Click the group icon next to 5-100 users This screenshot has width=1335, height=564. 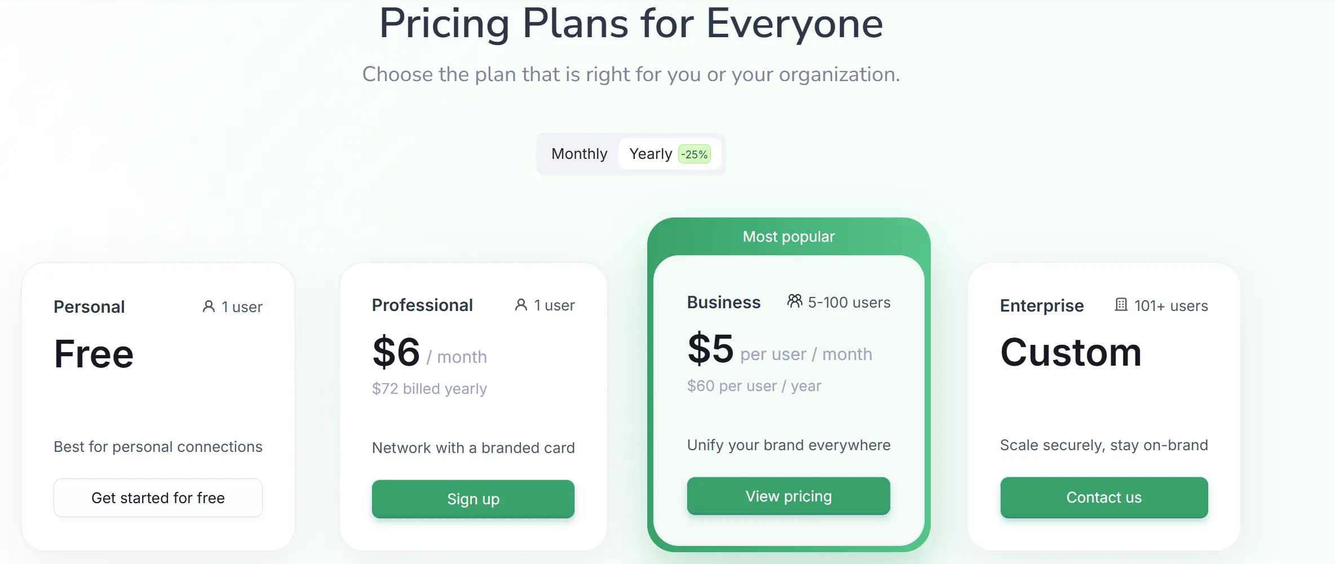pos(794,301)
